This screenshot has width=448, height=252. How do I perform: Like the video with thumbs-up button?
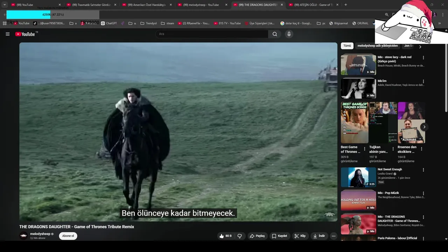pos(226,236)
